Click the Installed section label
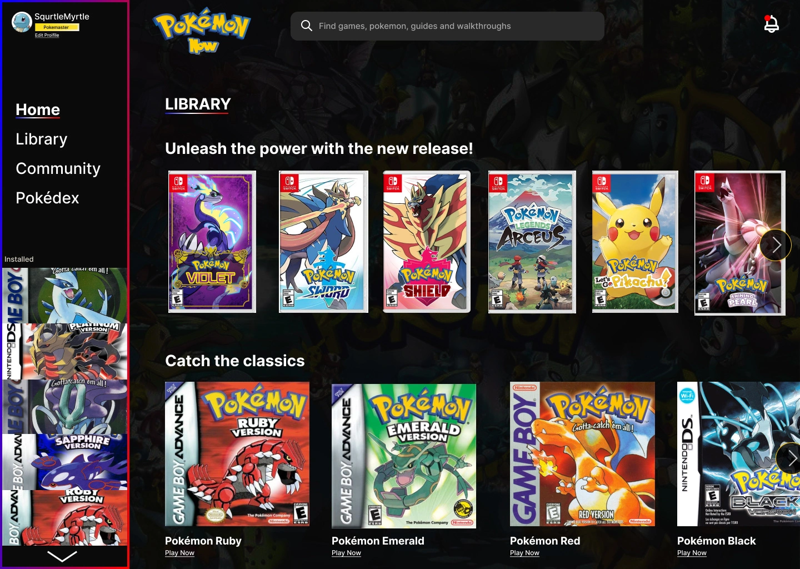The height and width of the screenshot is (569, 800). click(19, 259)
